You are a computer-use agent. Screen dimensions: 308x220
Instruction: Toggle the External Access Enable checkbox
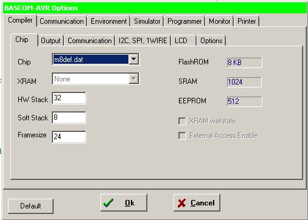click(182, 136)
